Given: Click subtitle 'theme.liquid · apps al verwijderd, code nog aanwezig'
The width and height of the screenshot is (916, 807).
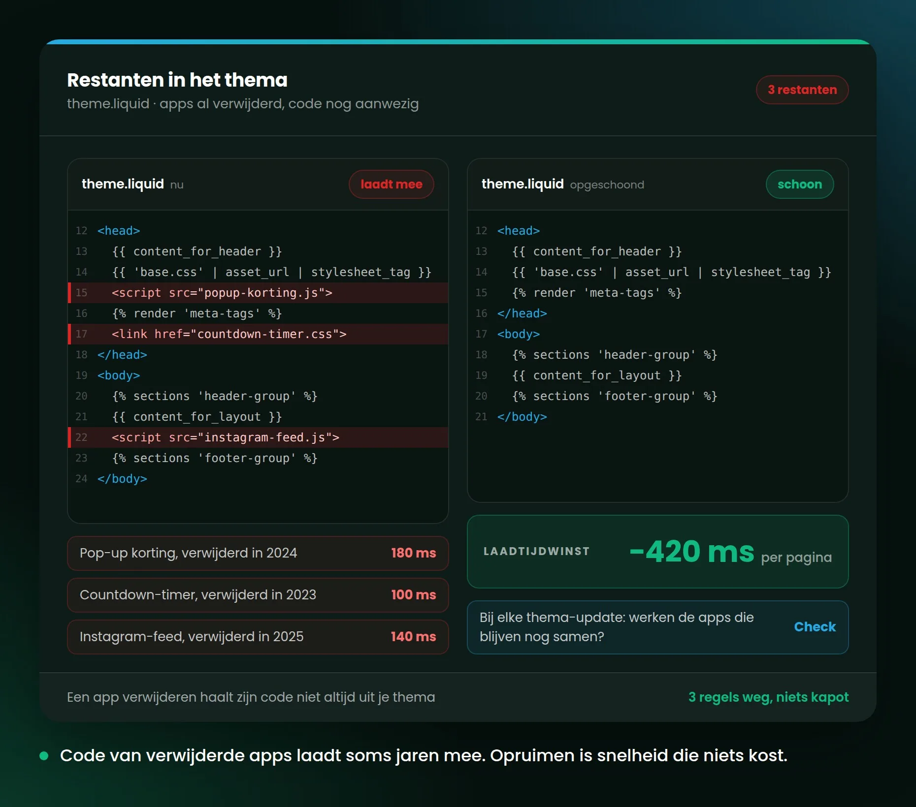Looking at the screenshot, I should coord(243,104).
